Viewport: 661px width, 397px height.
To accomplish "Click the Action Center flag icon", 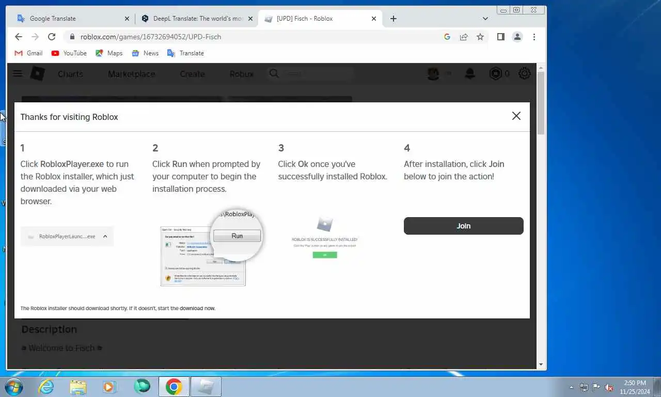I will tap(596, 387).
